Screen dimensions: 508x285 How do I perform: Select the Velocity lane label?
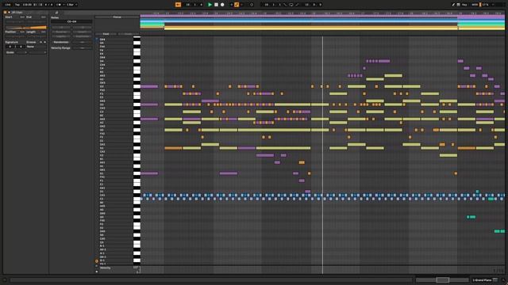point(106,268)
